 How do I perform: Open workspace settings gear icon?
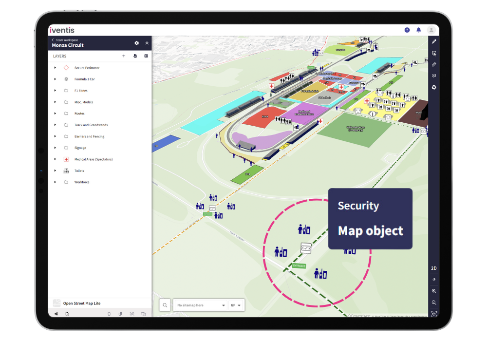(x=137, y=43)
